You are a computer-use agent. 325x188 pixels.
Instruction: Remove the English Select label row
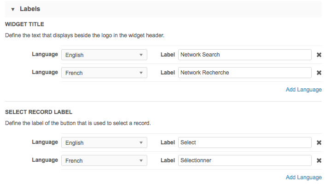coord(319,142)
